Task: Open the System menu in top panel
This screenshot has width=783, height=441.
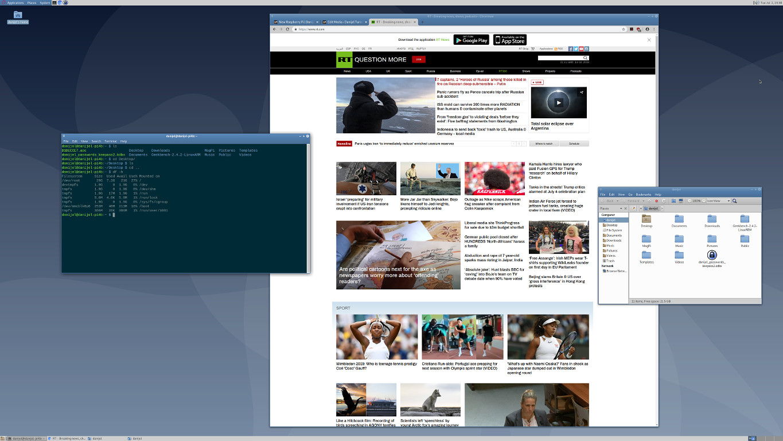Action: [45, 3]
